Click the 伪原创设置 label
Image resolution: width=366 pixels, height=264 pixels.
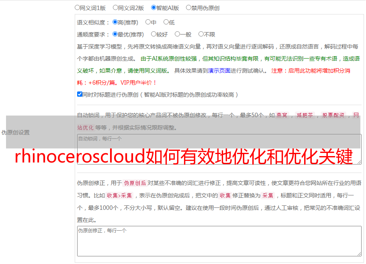point(16,132)
